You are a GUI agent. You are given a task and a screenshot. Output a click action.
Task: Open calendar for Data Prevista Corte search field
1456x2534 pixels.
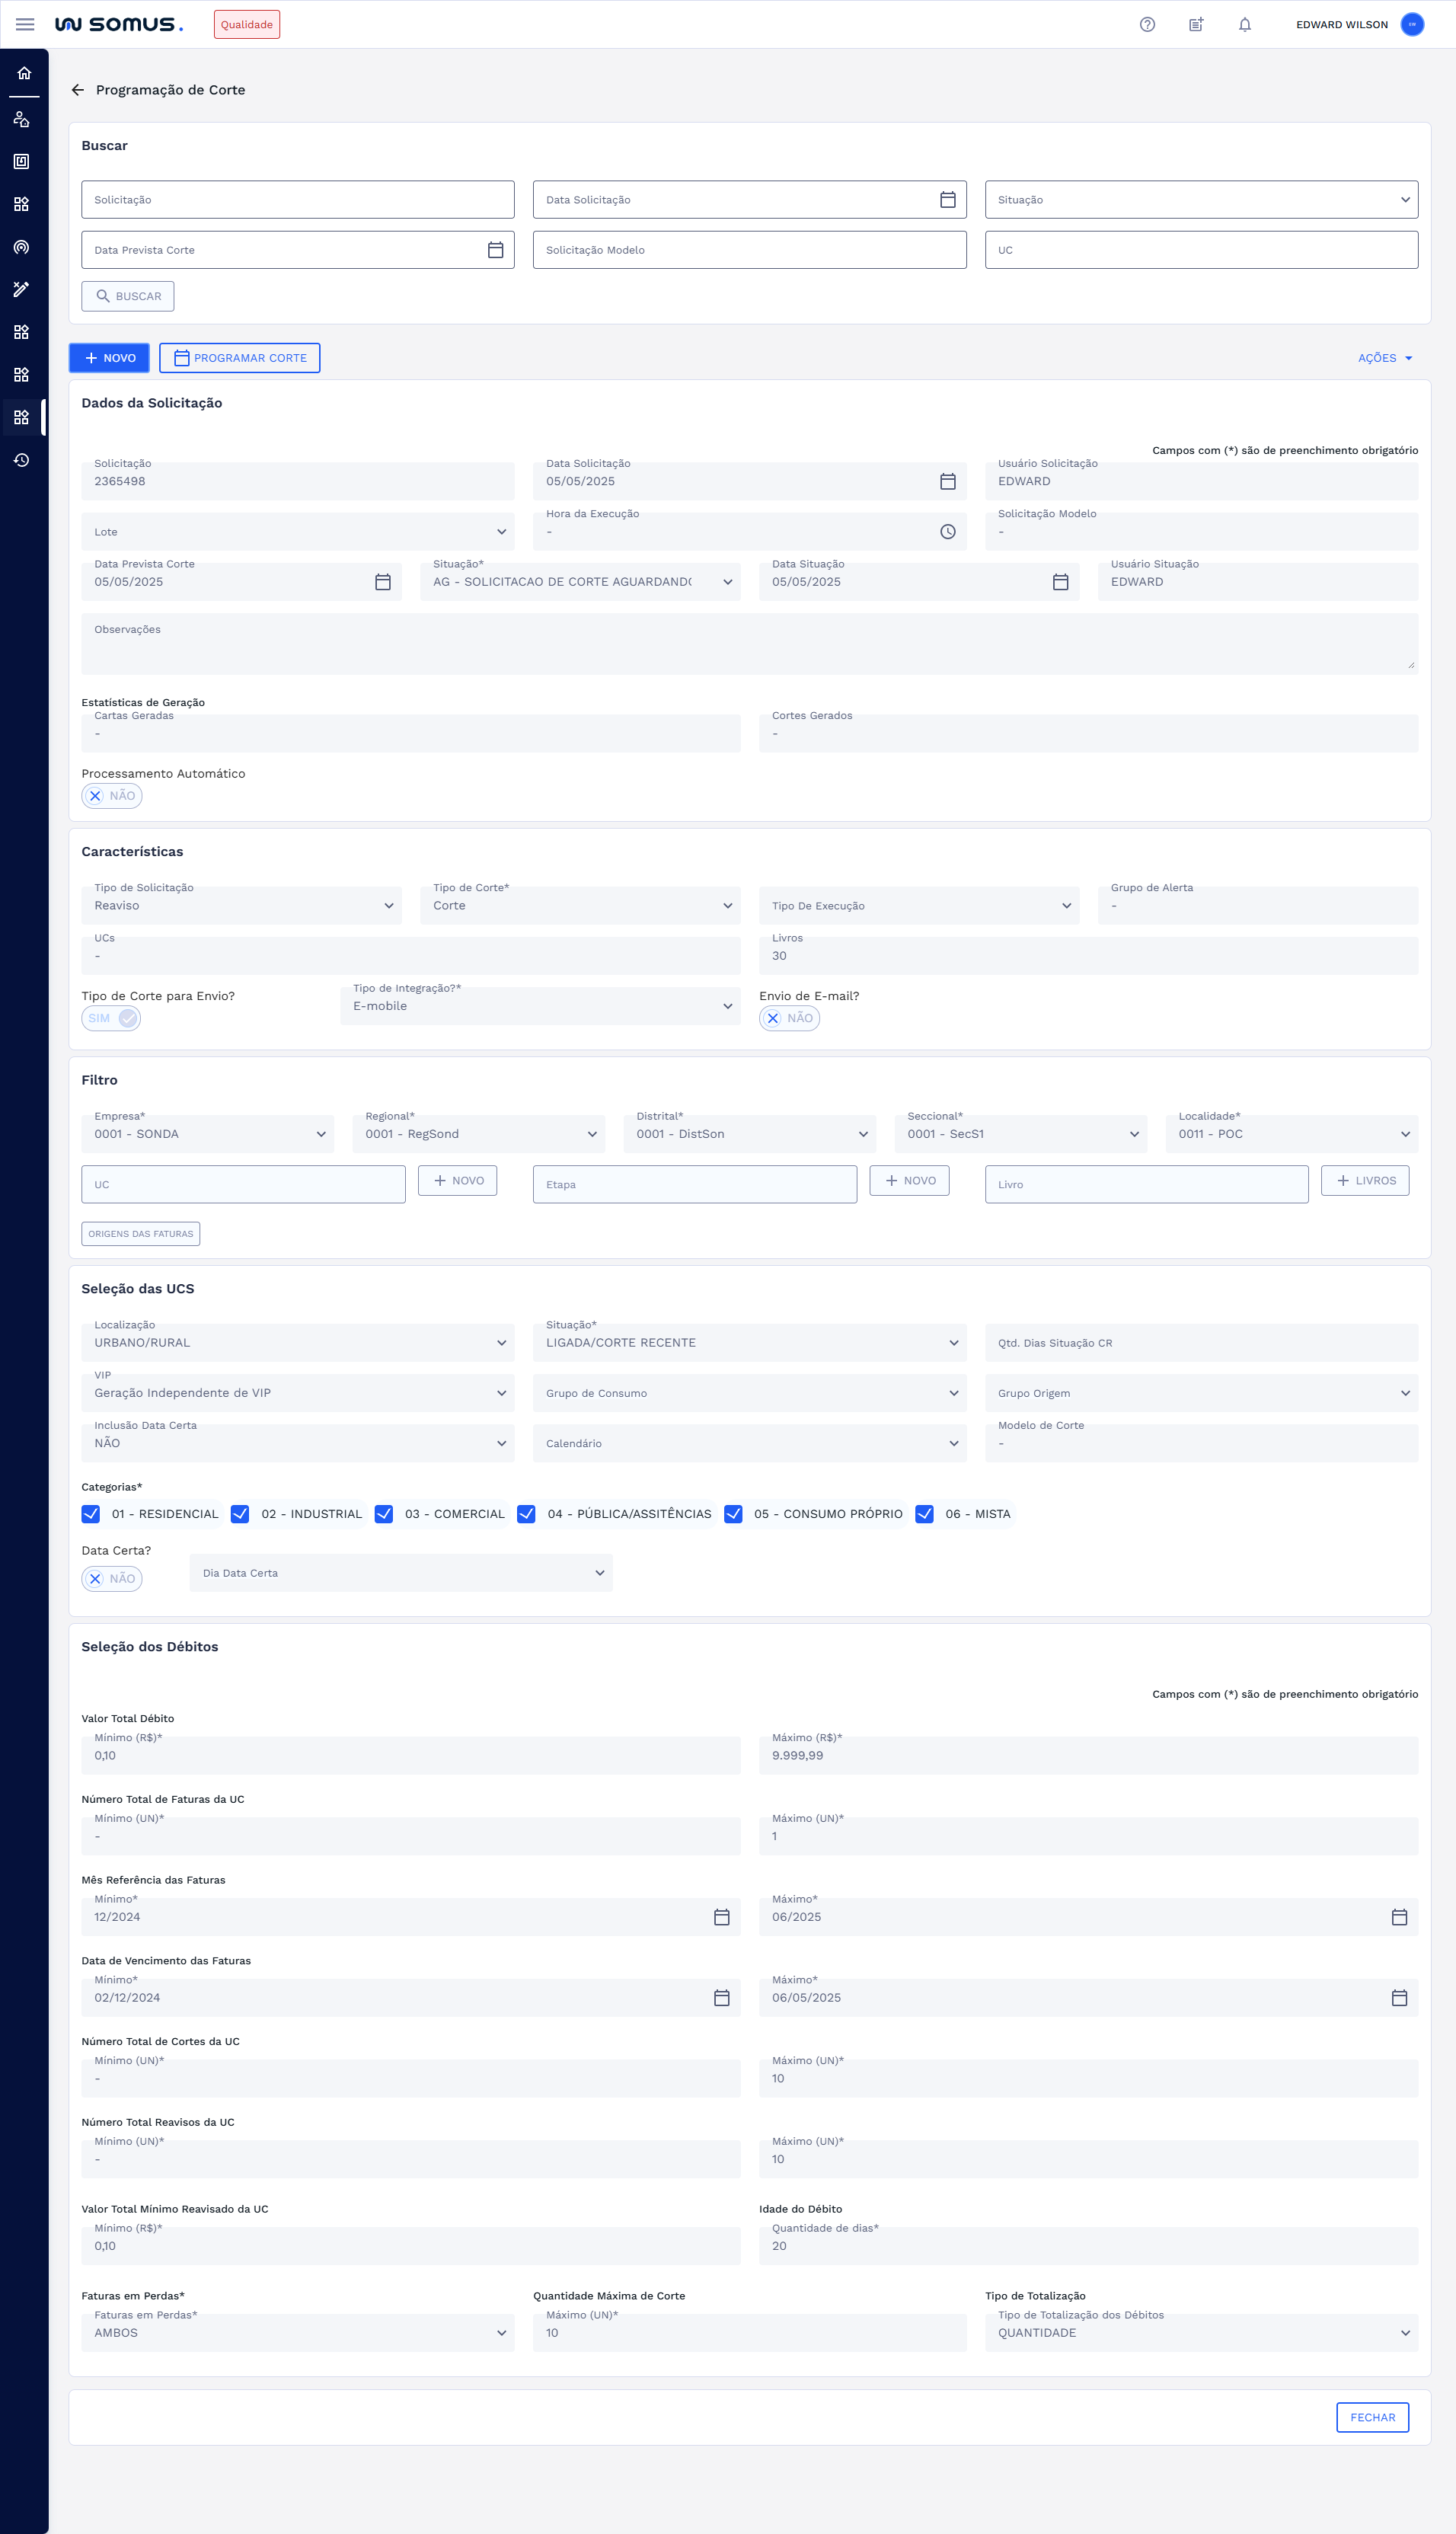[x=495, y=250]
